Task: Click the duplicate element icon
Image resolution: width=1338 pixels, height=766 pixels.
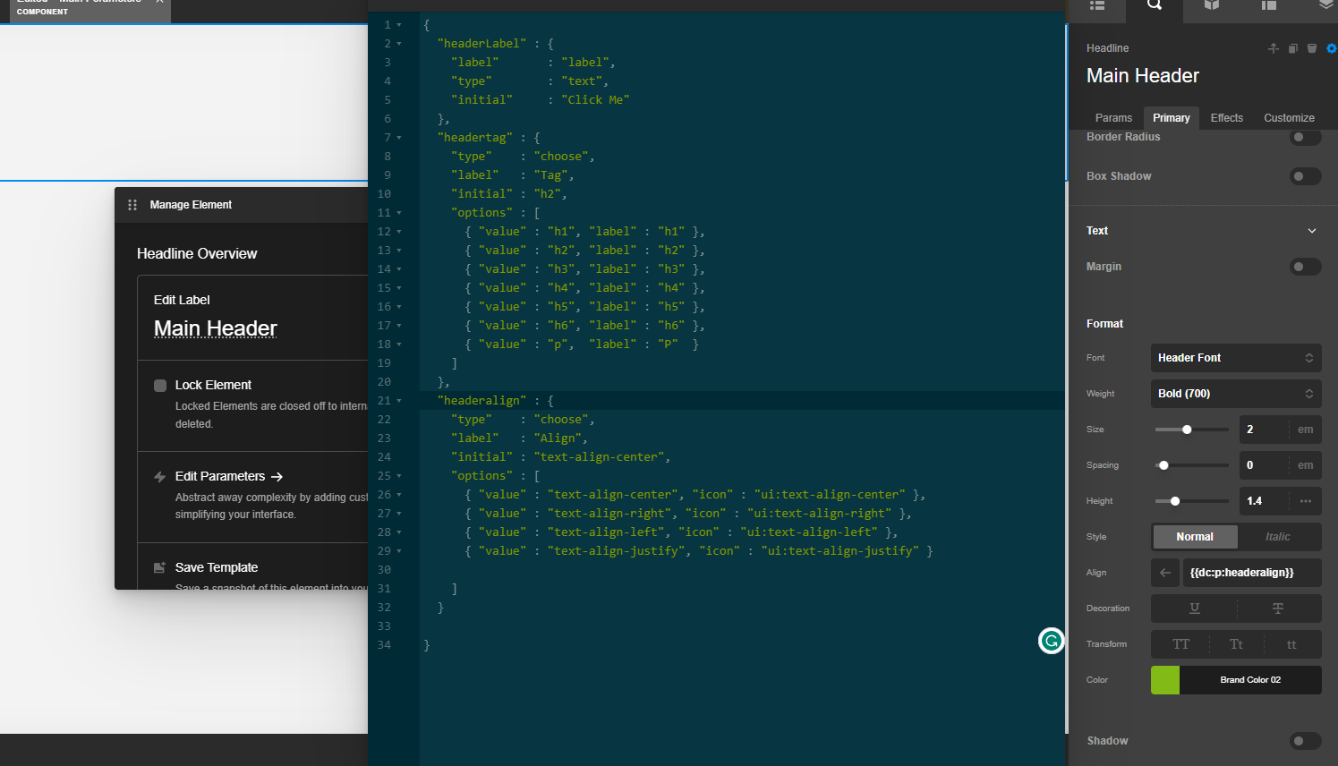Action: coord(1292,48)
